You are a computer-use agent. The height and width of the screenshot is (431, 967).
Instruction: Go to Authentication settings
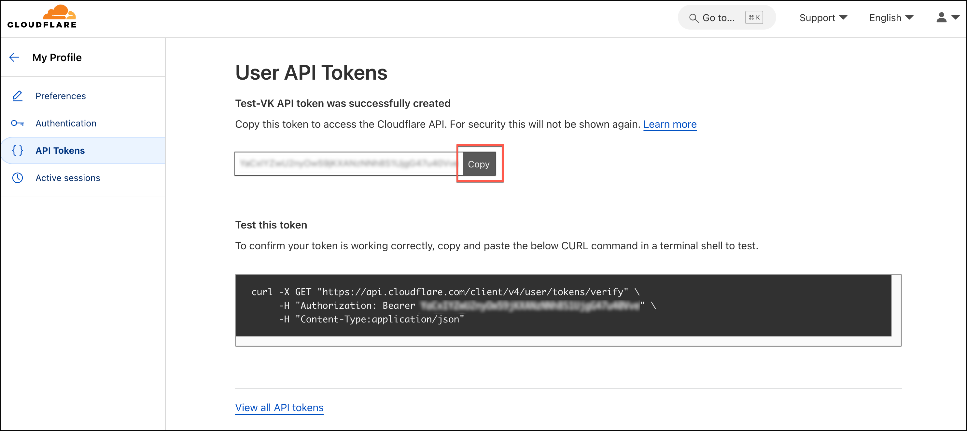coord(66,123)
